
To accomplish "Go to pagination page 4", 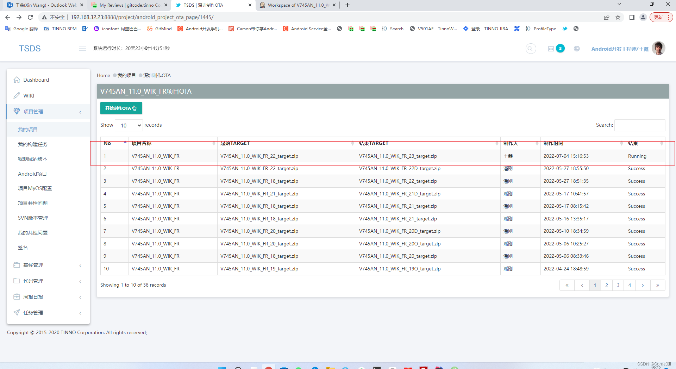I will pos(630,285).
